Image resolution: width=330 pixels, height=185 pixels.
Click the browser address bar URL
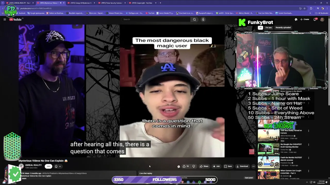pyautogui.click(x=36, y=8)
